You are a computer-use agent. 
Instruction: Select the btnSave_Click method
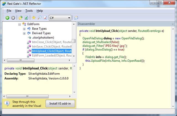pyautogui.click(x=52, y=47)
